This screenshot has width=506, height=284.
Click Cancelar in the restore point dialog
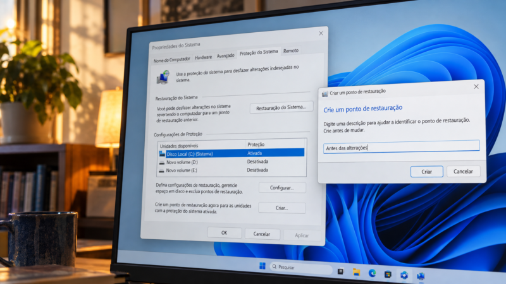(x=463, y=171)
